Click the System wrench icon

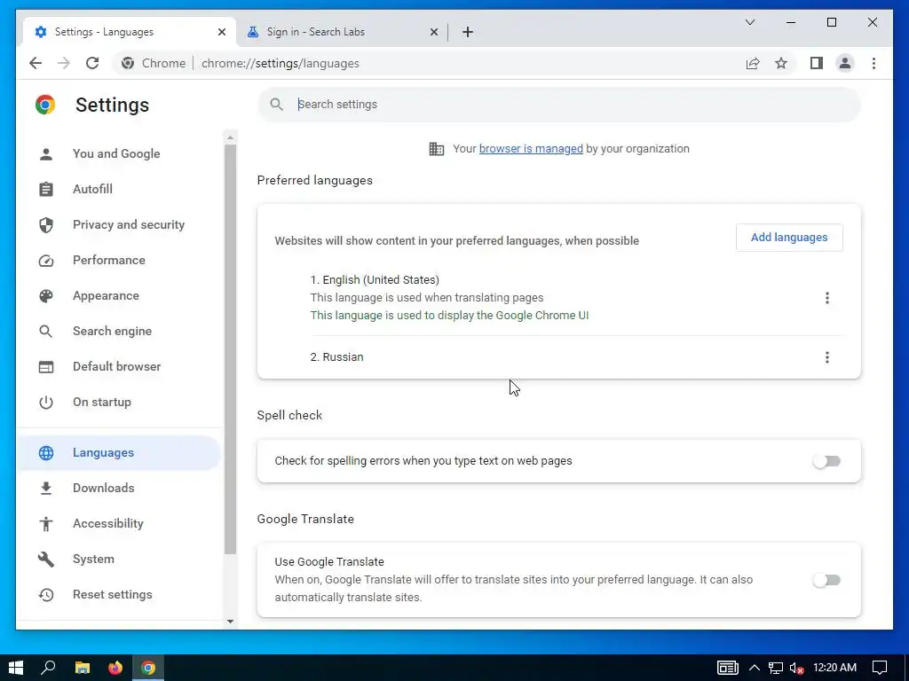(x=46, y=559)
